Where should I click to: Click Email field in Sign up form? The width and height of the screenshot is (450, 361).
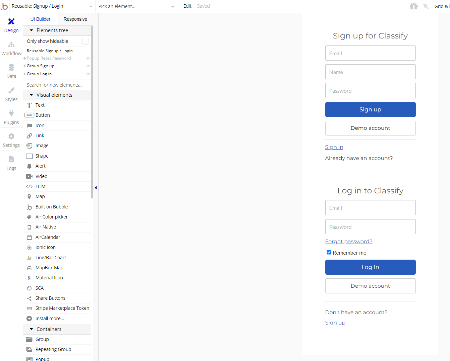pyautogui.click(x=370, y=53)
